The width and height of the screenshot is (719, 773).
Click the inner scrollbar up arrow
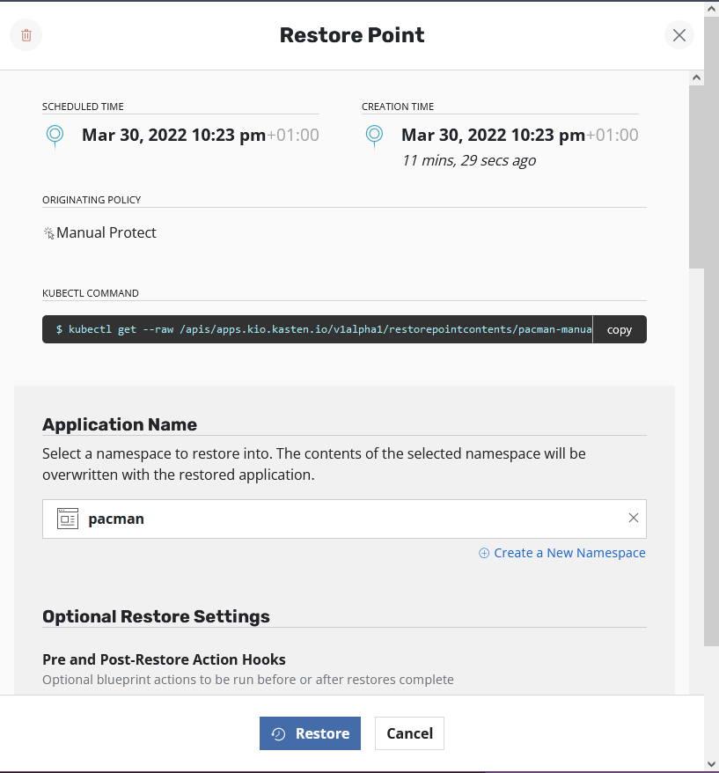[x=696, y=77]
